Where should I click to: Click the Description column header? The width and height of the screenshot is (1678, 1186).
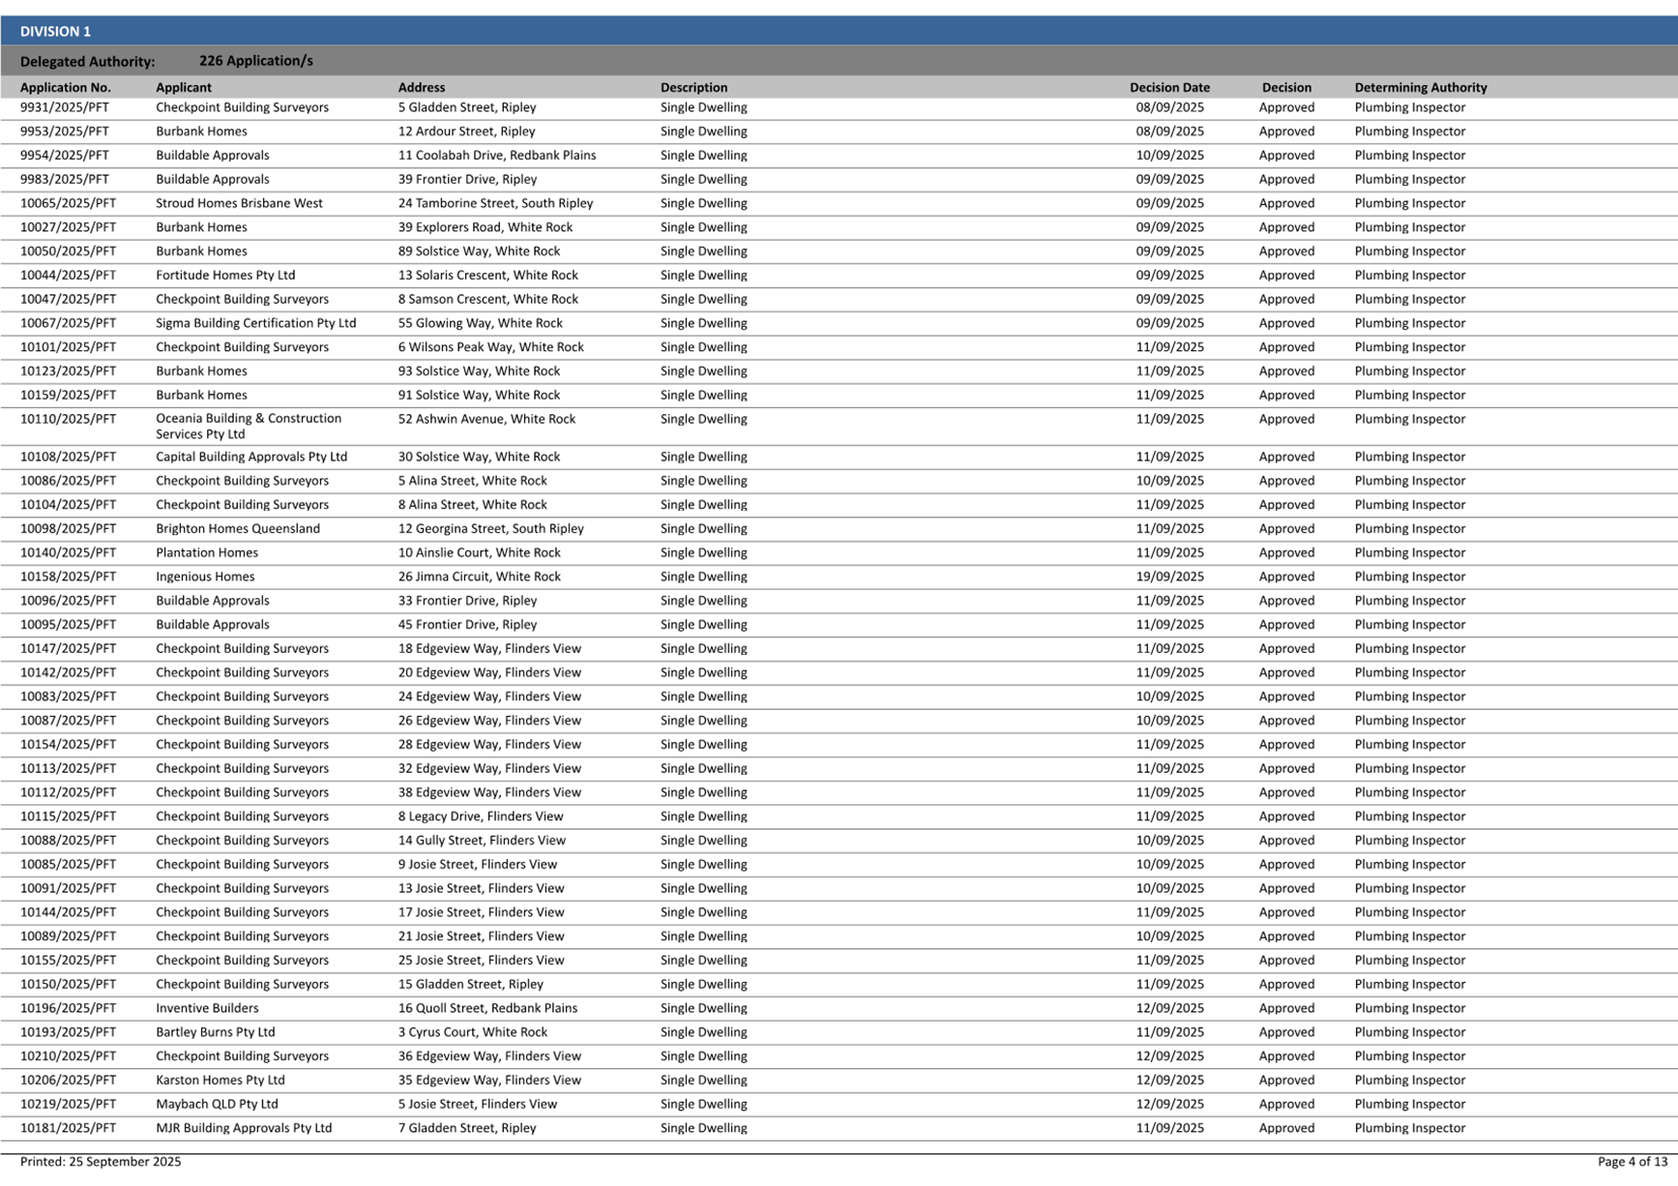[694, 87]
